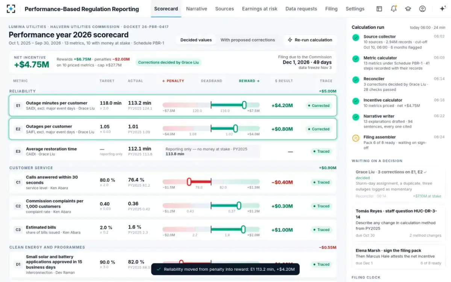Click the Estimated bills slider handle
451x282 pixels.
(243, 229)
